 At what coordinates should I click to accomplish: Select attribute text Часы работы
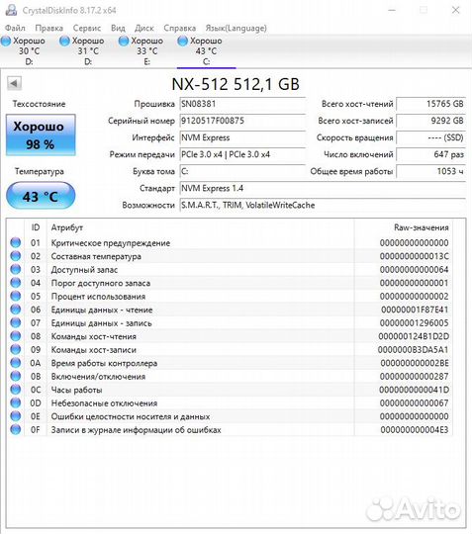pos(76,390)
